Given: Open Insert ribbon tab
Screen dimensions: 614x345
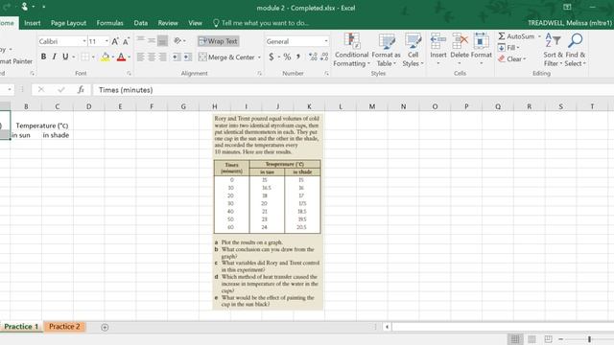Looking at the screenshot, I should 32,23.
